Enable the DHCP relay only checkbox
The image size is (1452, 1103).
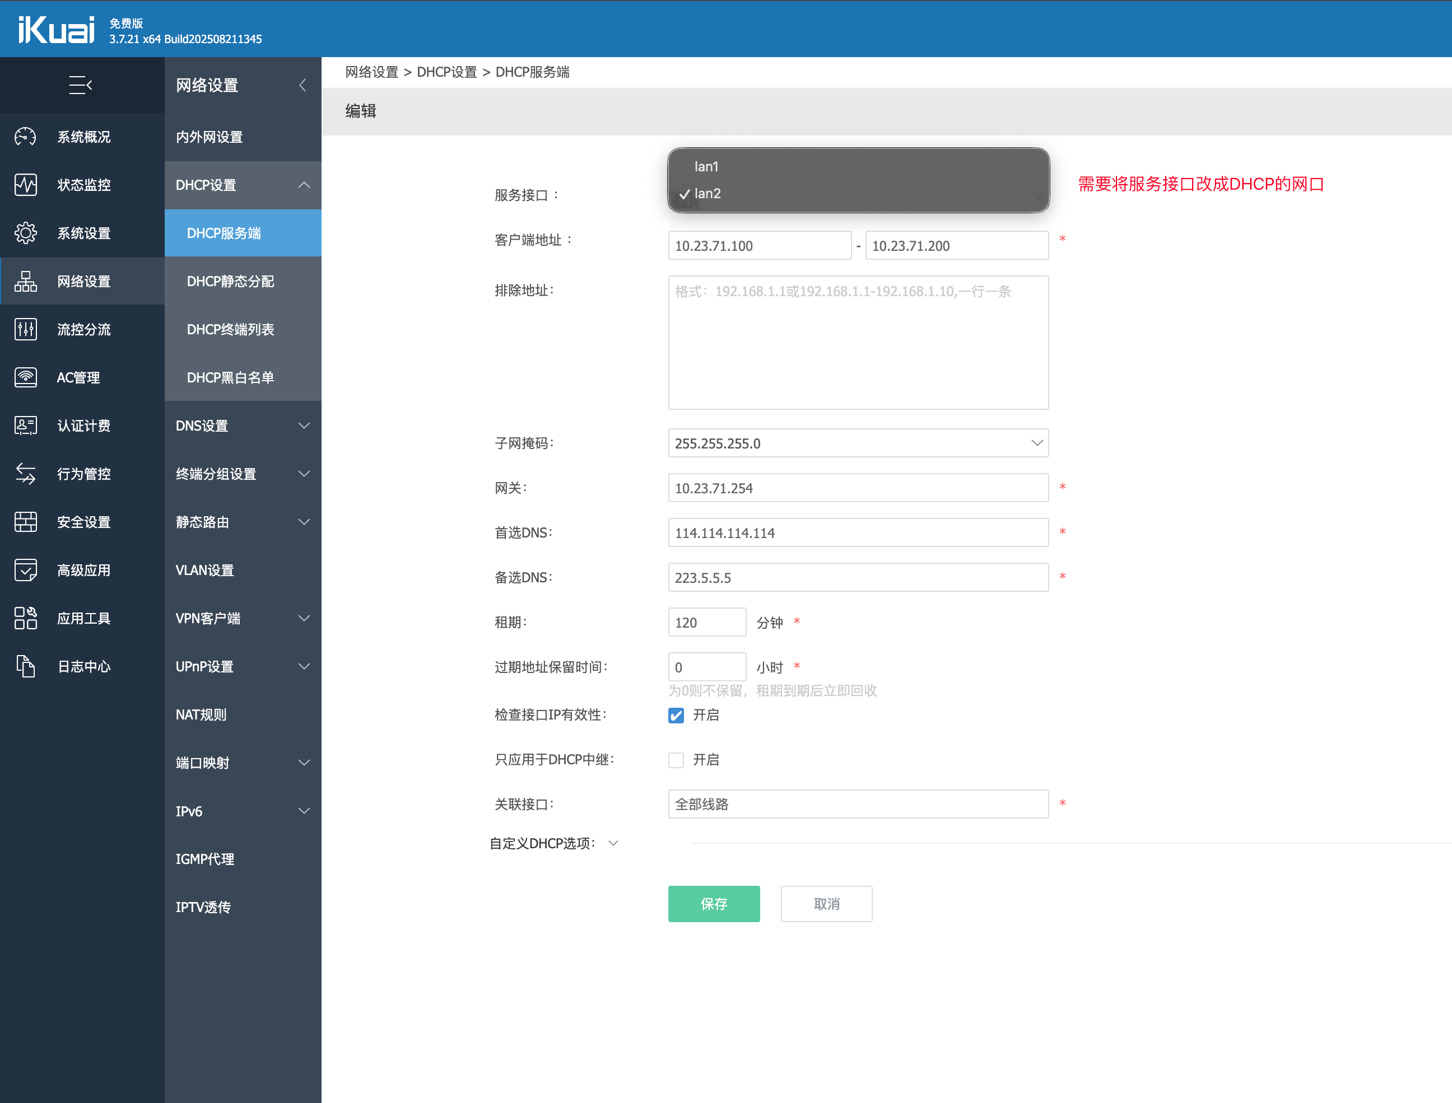(676, 760)
